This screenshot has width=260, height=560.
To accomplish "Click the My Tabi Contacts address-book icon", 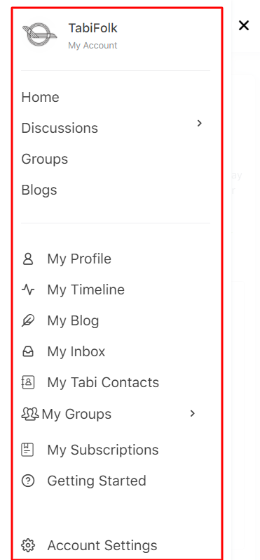I will (x=28, y=382).
